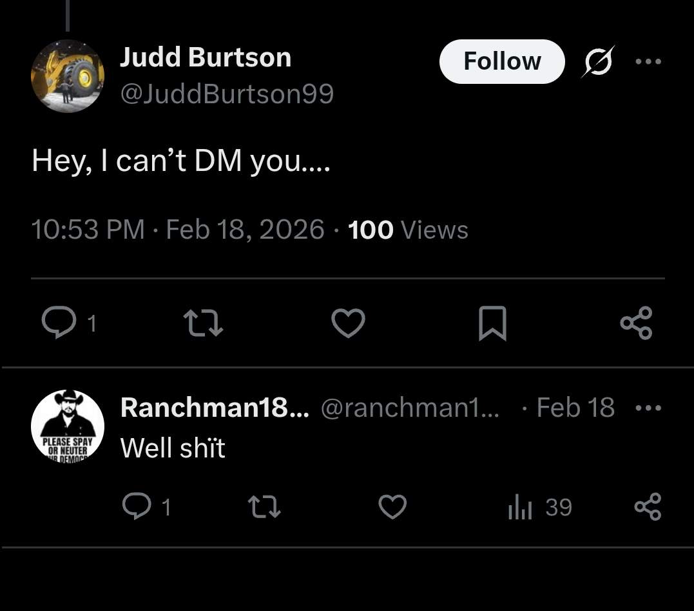Open more options on Ranchman18's reply
The width and height of the screenshot is (694, 611).
pos(648,408)
